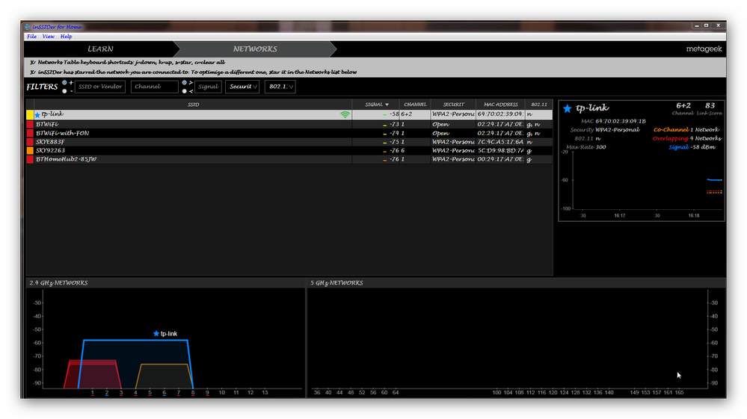
Task: Select the minus exclude filter radio button
Action: [x=65, y=91]
